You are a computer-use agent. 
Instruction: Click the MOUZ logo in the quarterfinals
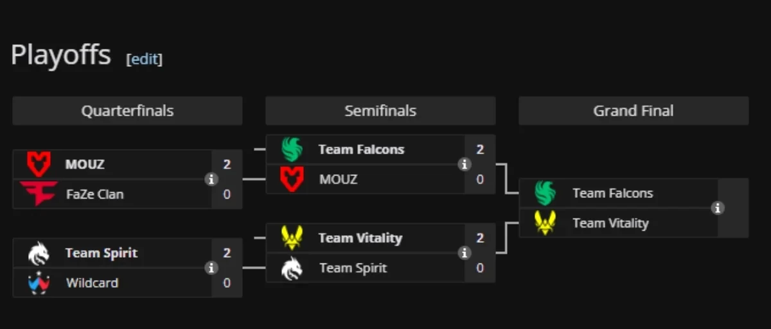[38, 164]
